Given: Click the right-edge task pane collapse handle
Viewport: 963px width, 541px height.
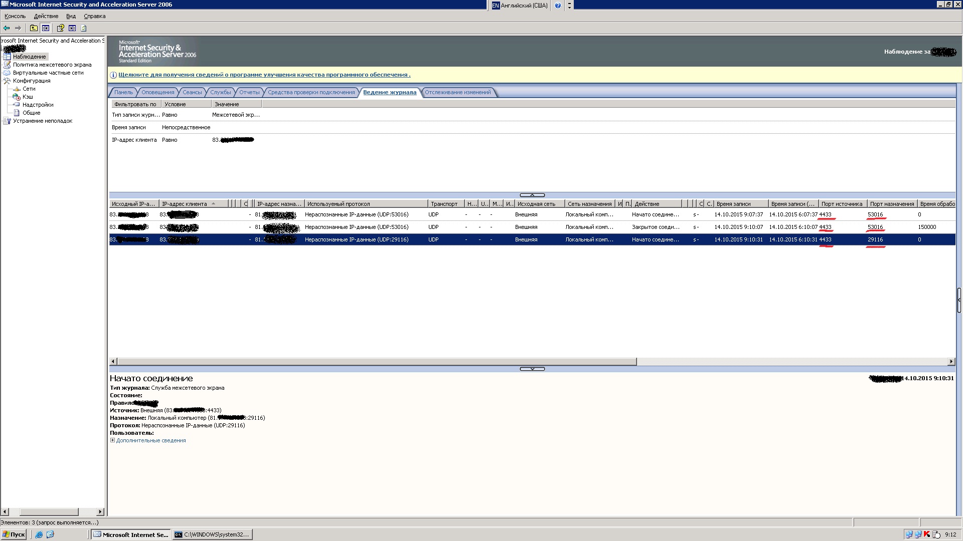Looking at the screenshot, I should pyautogui.click(x=959, y=300).
